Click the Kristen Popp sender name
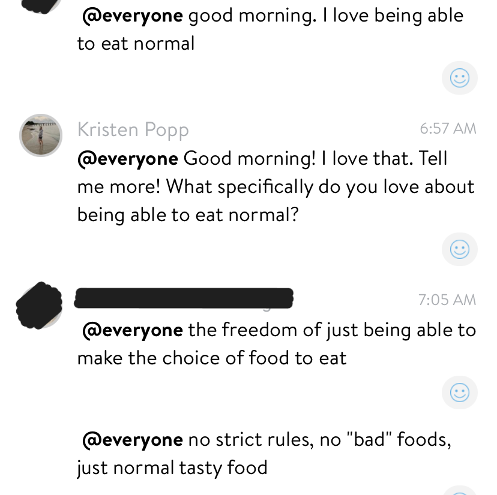Screen dimensions: 497x495 point(133,129)
